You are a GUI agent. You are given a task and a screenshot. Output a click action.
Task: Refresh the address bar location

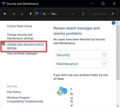[x=83, y=14]
